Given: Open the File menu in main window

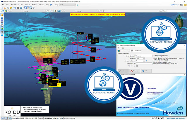Looking at the screenshot, I should (3, 5).
